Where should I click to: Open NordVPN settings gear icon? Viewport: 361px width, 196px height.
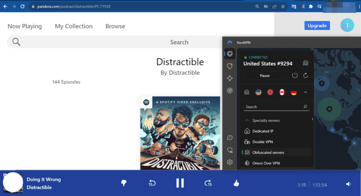click(x=230, y=162)
